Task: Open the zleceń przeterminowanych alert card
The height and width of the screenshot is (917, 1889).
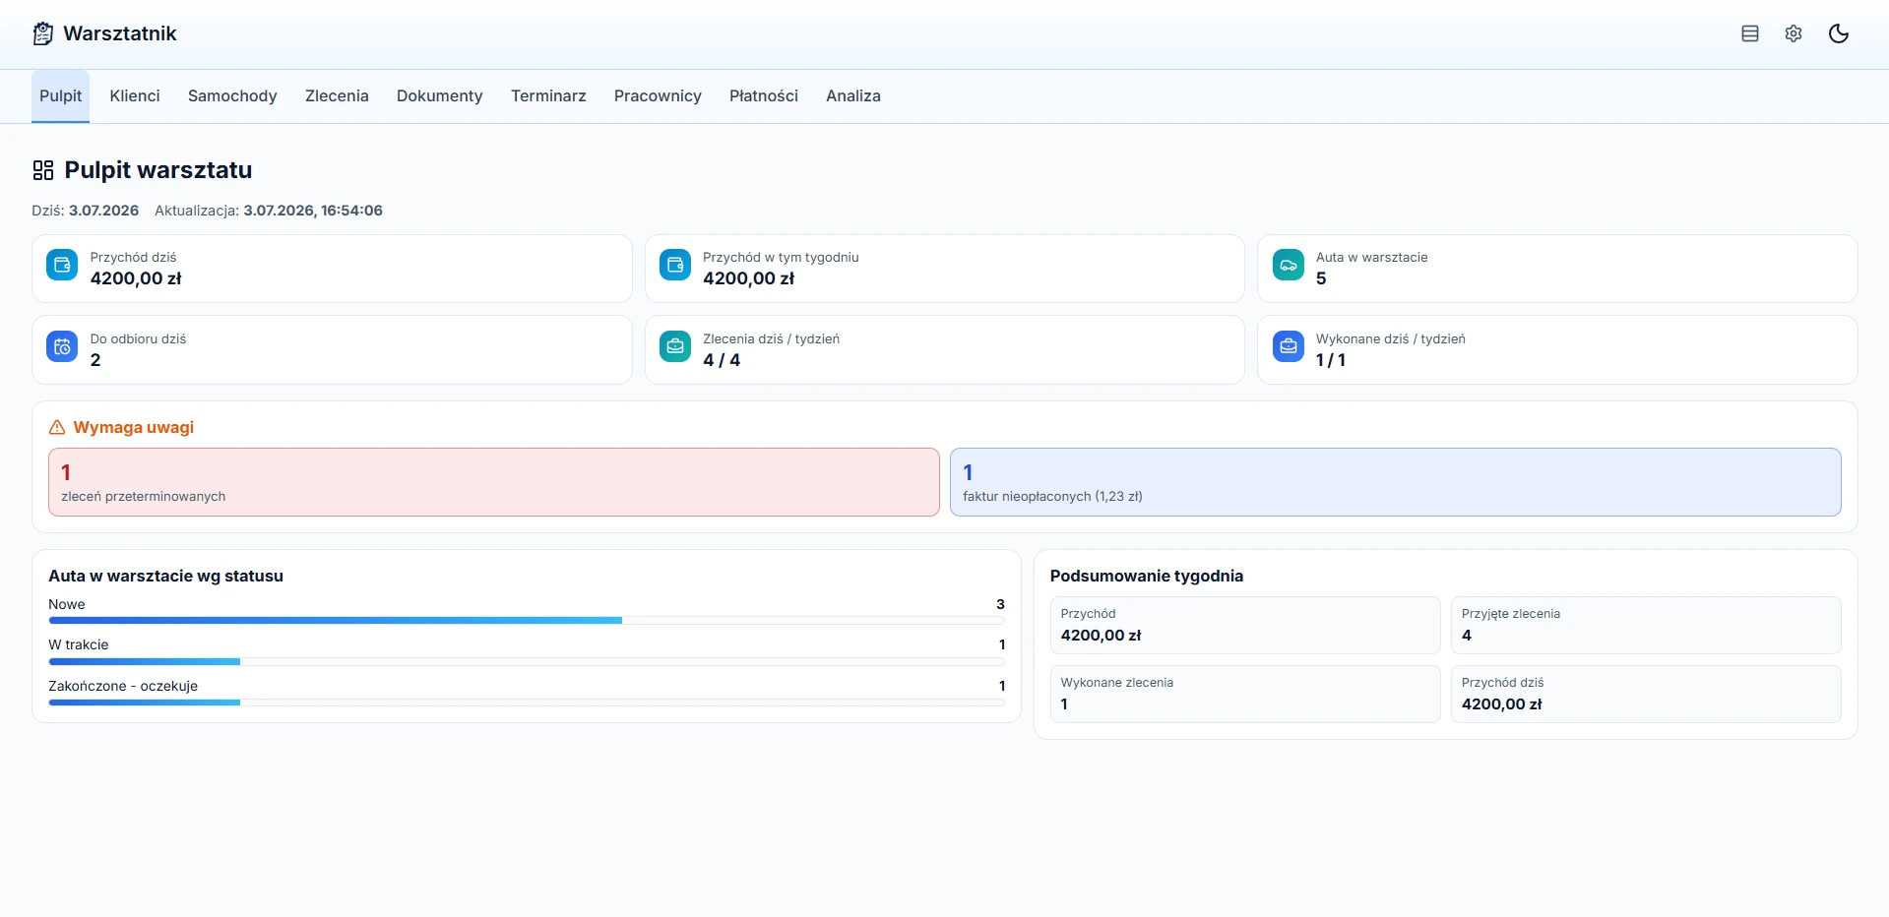Action: (x=494, y=482)
